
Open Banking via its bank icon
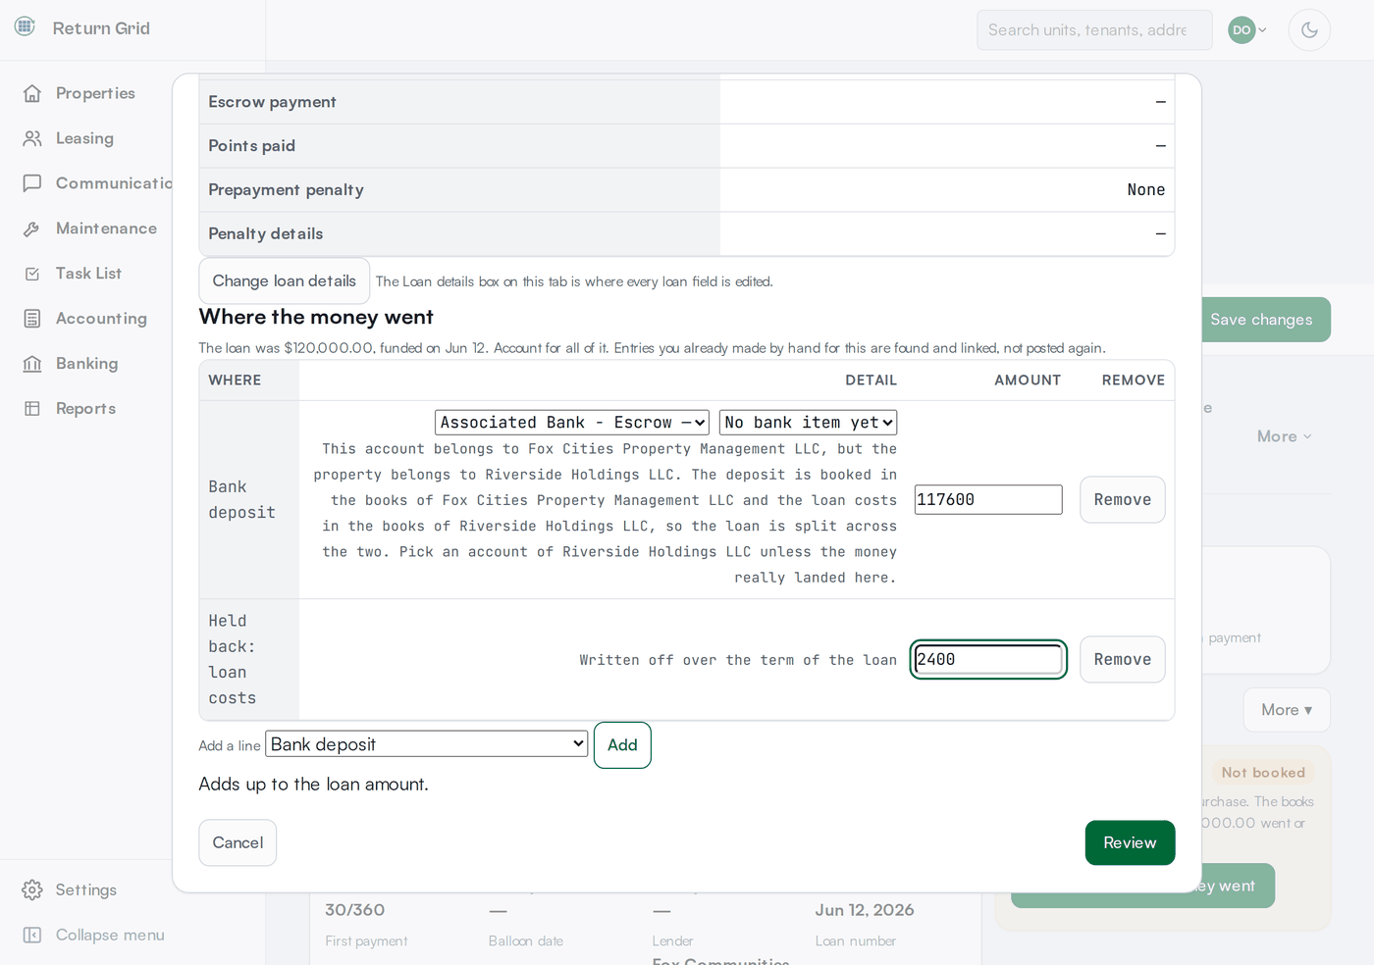[32, 364]
